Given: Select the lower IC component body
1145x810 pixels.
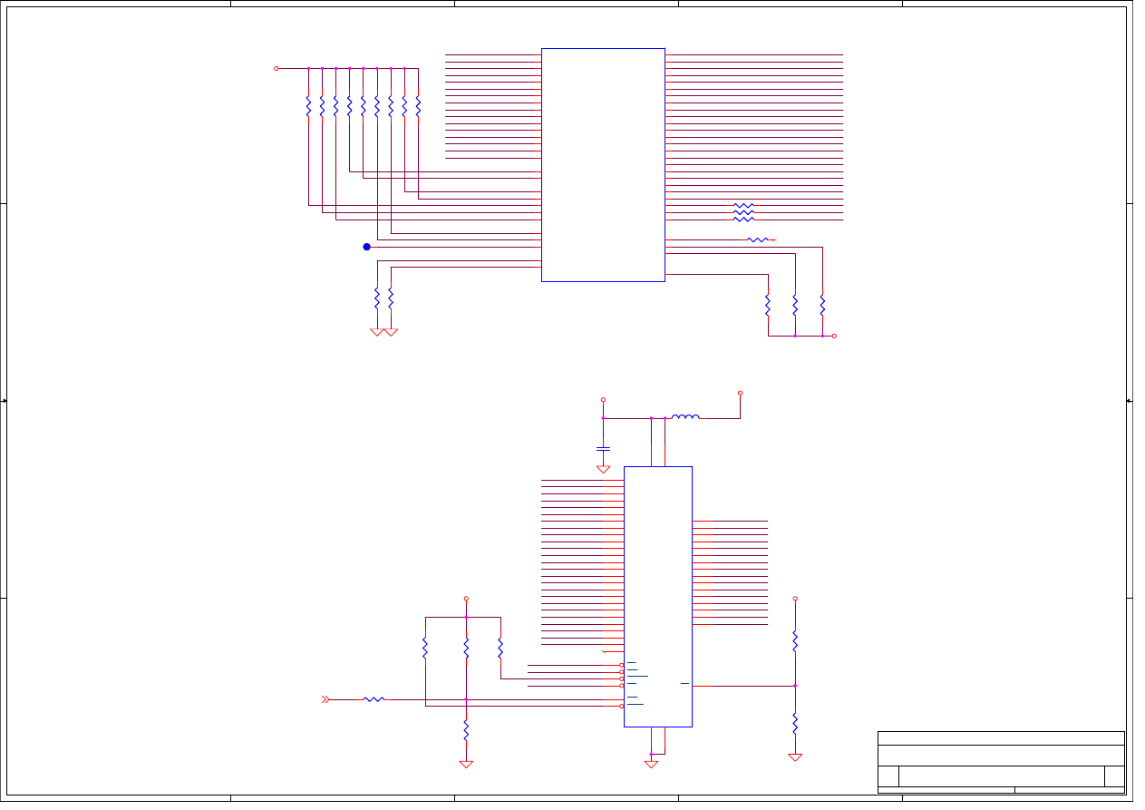Looking at the screenshot, I should click(x=657, y=596).
